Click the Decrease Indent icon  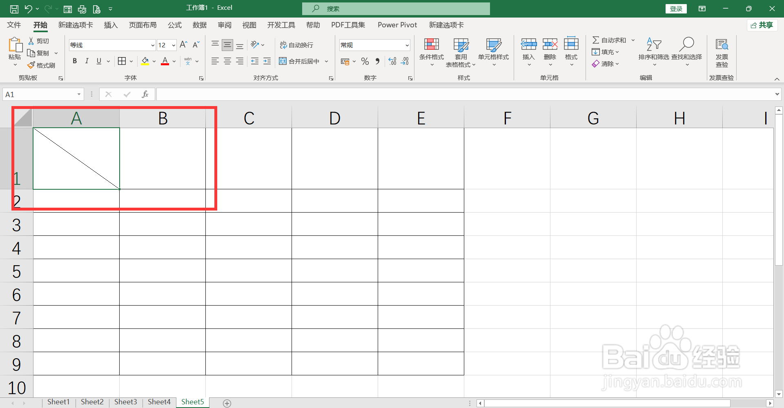[255, 61]
